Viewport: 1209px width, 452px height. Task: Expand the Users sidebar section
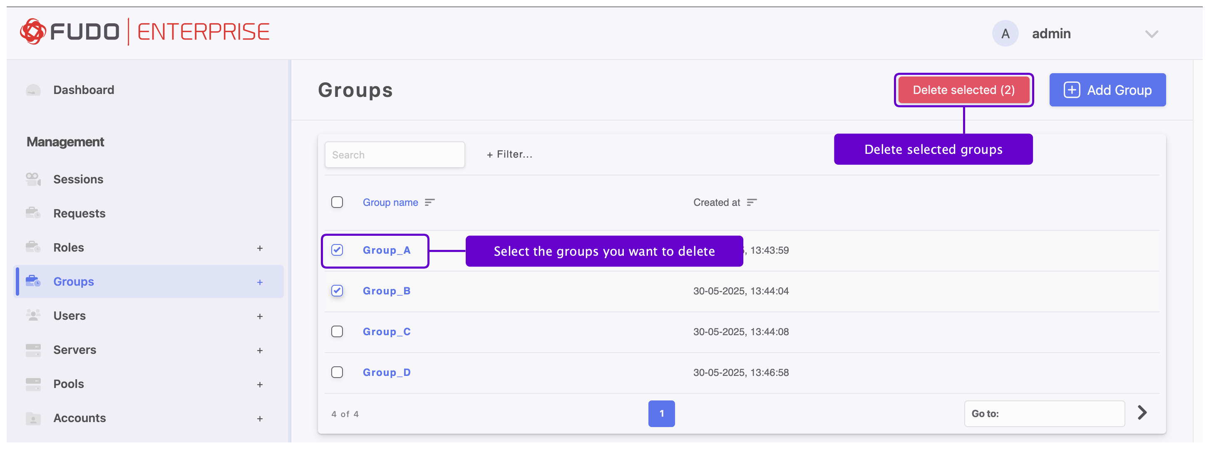(260, 316)
